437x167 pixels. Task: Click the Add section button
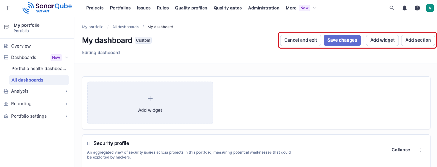point(418,40)
